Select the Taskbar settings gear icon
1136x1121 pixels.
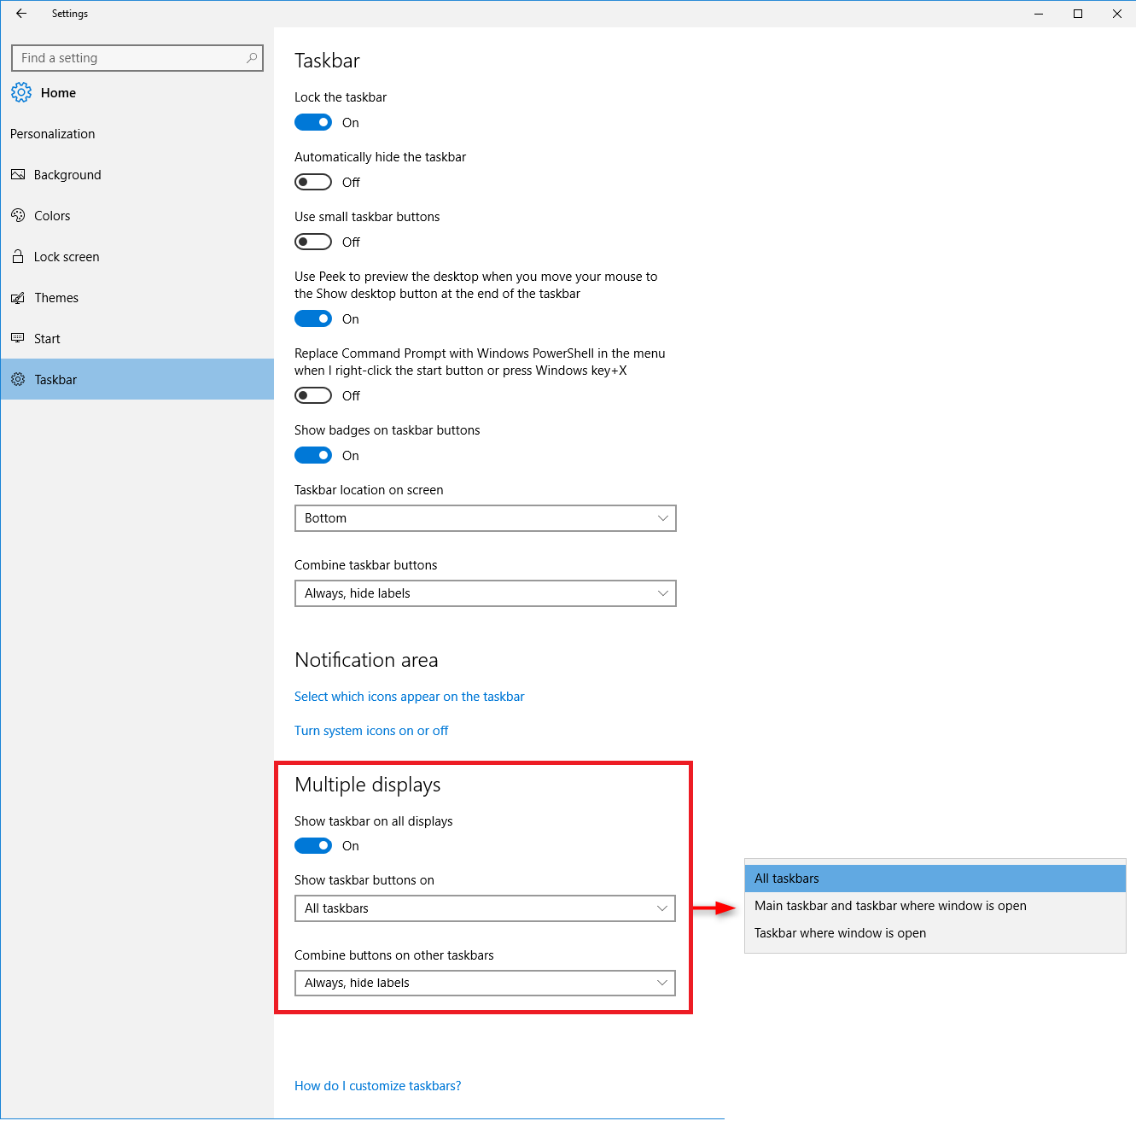pyautogui.click(x=19, y=379)
